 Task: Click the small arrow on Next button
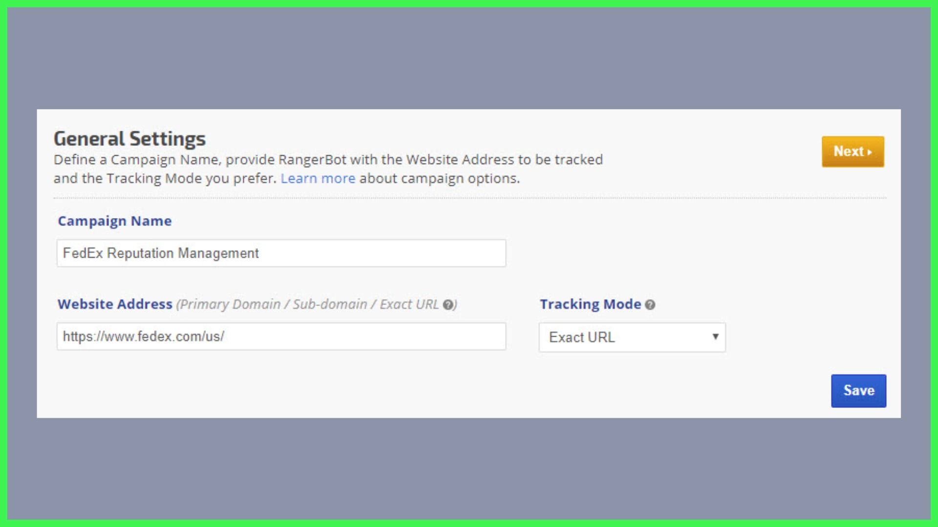click(870, 152)
